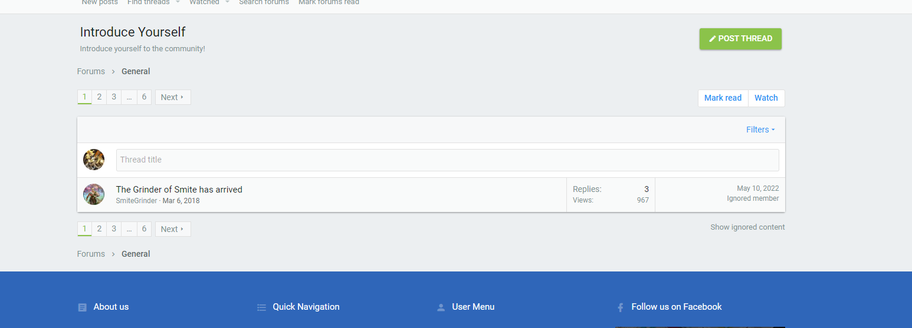912x328 pixels.
Task: Expand the Find threads dropdown arrow
Action: (x=178, y=2)
